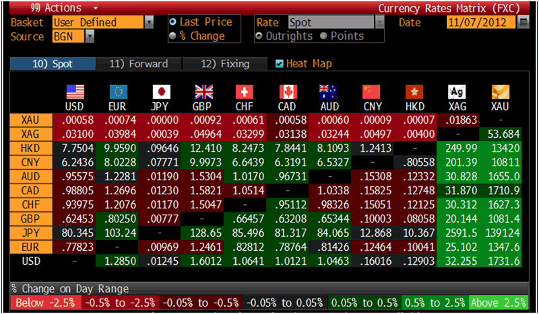539x314 pixels.
Task: Click the UK flag GBP column icon
Action: pos(202,92)
